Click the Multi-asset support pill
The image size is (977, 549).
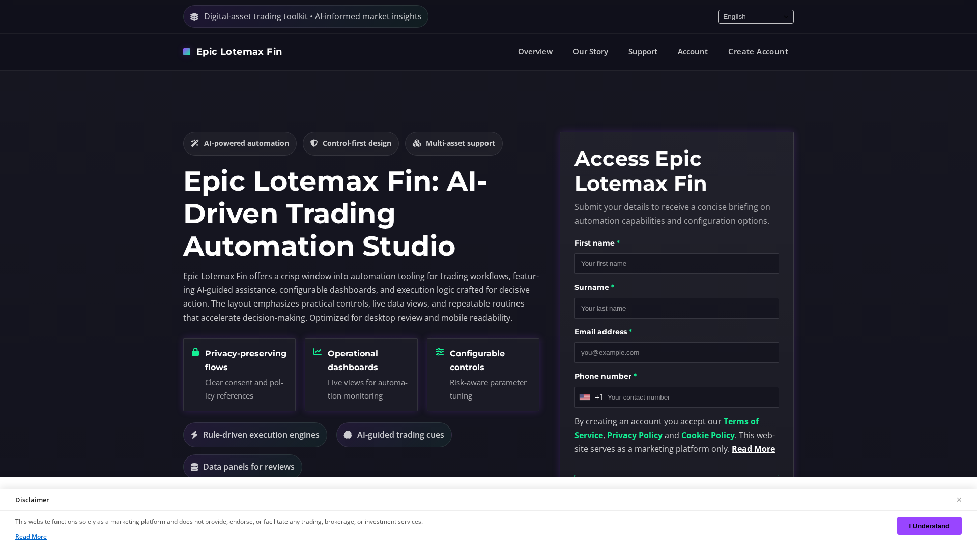click(454, 144)
